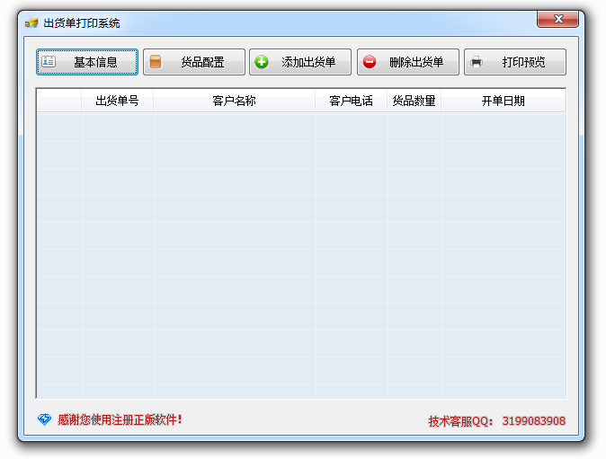This screenshot has height=459, width=606.
Task: Click the app icon in the title bar
Action: [x=31, y=22]
